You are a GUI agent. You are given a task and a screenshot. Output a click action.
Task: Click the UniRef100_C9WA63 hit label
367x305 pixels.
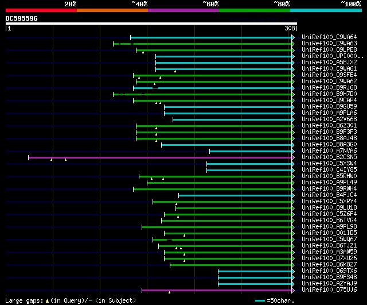(x=329, y=44)
